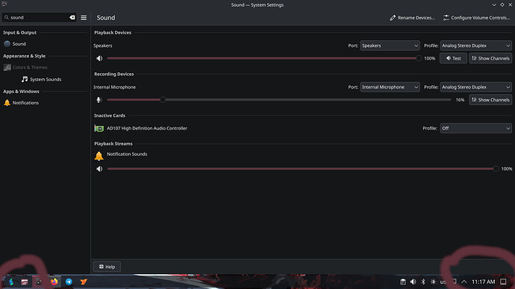Expand the AD107 Audio Controller Profile dropdown
515x289 pixels.
[x=475, y=128]
